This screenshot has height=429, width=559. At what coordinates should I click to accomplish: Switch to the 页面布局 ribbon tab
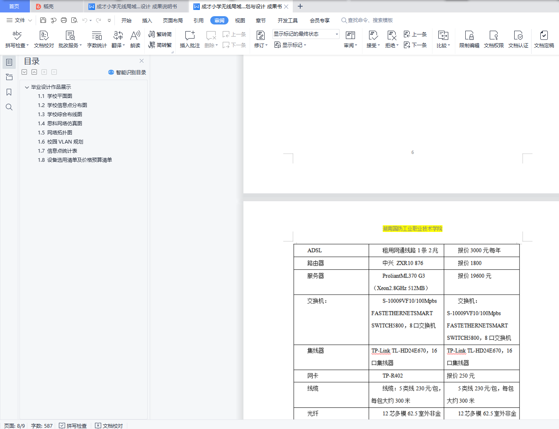pyautogui.click(x=173, y=20)
